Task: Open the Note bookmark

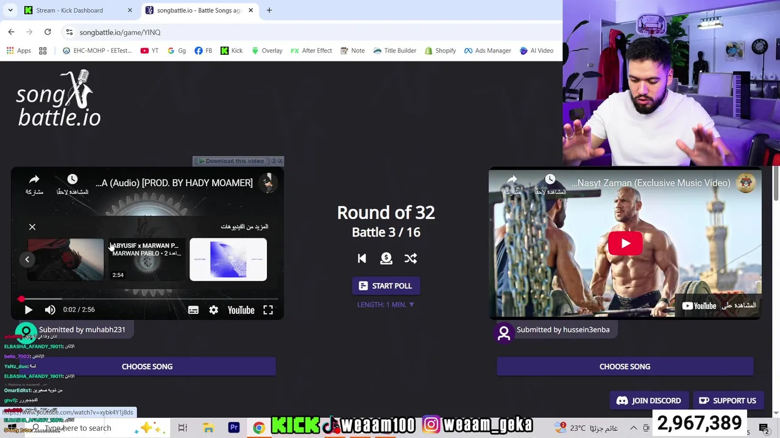Action: 352,50
